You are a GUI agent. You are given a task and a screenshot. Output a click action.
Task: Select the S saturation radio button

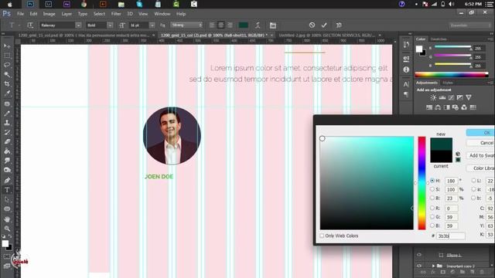click(x=432, y=189)
